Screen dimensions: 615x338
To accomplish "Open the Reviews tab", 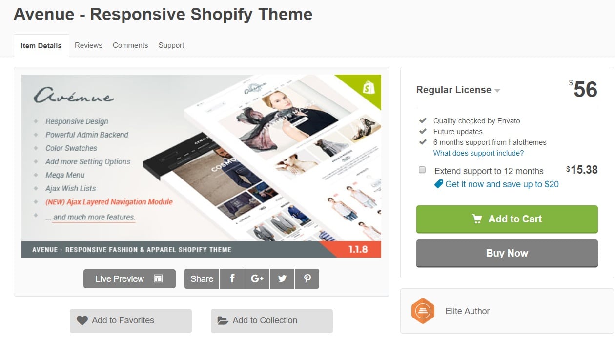I will coord(88,45).
